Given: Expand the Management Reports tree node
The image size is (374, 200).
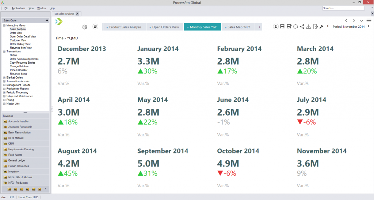Looking at the screenshot, I should [x=4, y=85].
